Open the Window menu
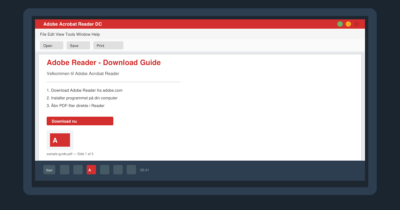400x210 pixels. click(83, 34)
